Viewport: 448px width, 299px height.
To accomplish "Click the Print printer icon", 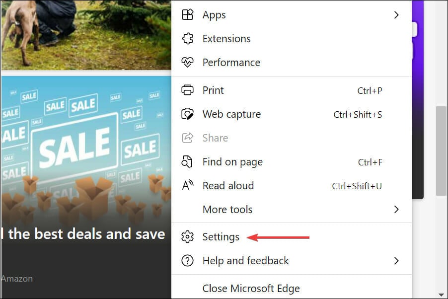I will tap(187, 90).
